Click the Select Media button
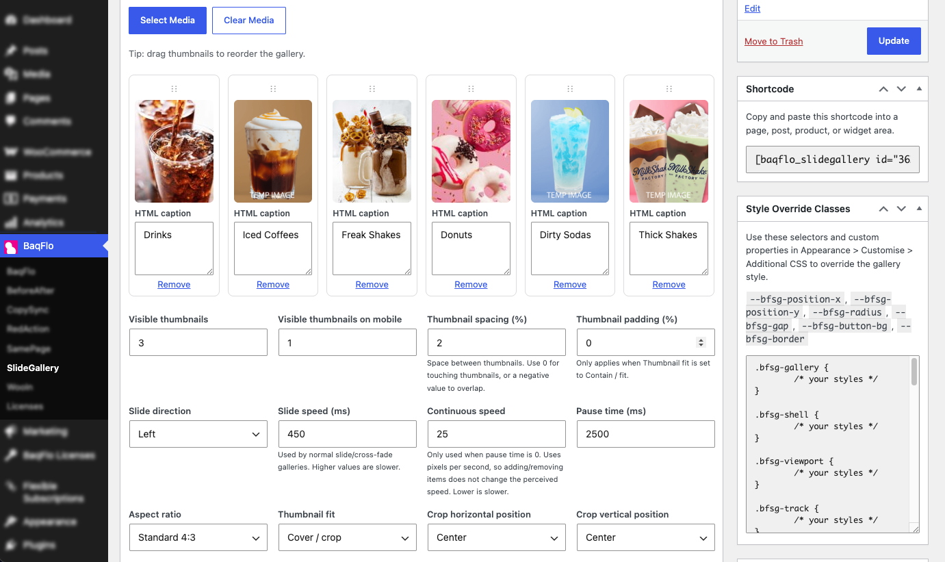Image resolution: width=945 pixels, height=562 pixels. tap(168, 21)
